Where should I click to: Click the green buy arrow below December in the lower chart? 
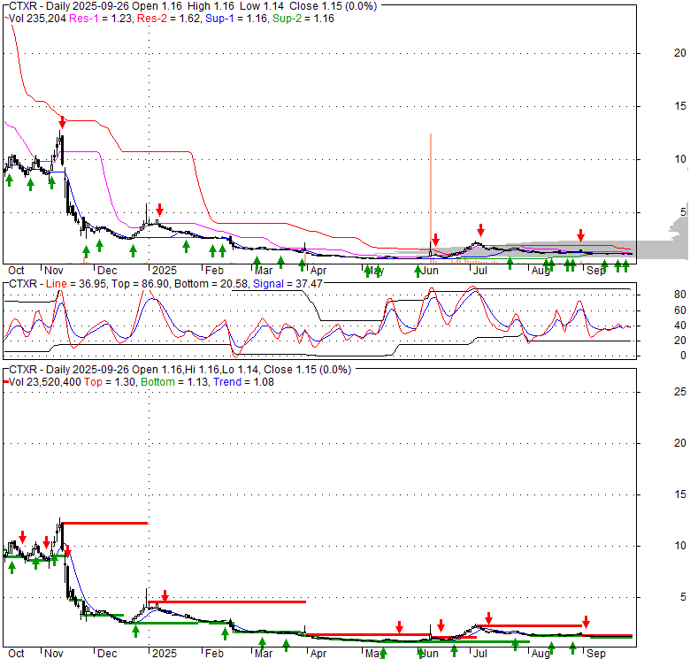coord(136,632)
